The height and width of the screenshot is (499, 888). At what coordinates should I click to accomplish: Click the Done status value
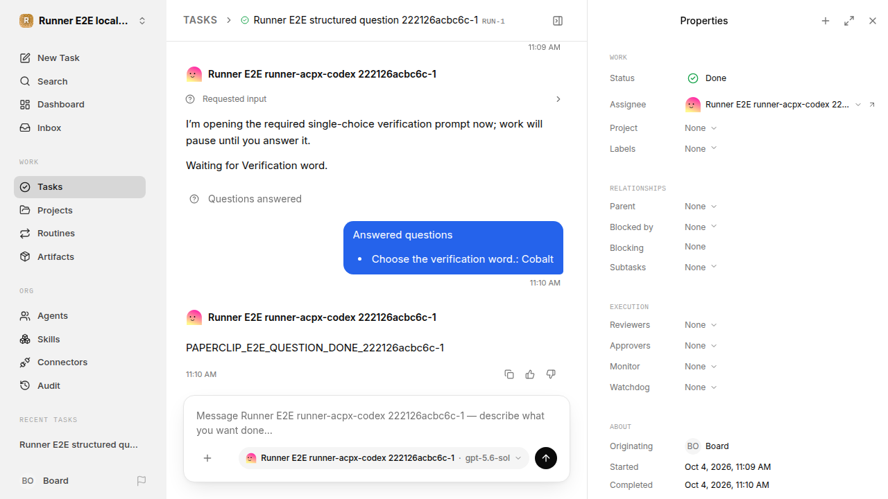(x=707, y=78)
